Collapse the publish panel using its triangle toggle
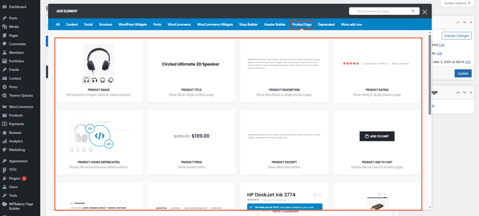This screenshot has width=479, height=216. click(x=472, y=22)
